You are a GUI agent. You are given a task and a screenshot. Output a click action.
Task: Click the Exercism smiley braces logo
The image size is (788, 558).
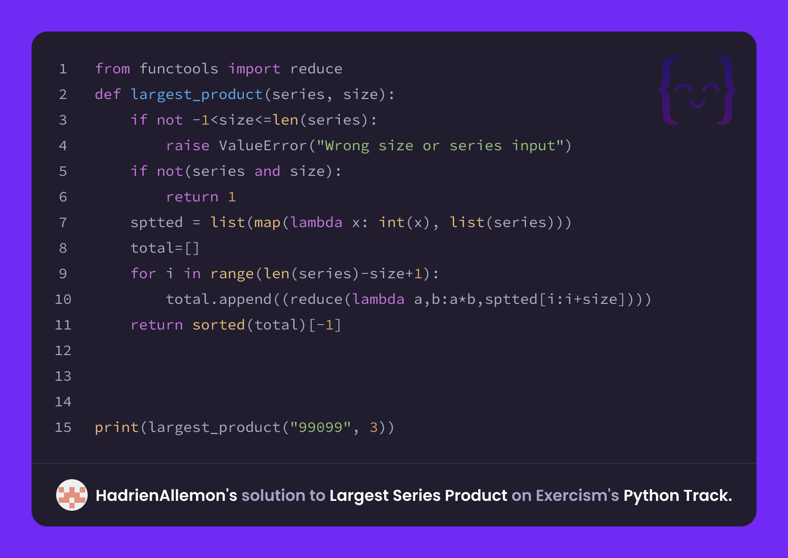click(697, 91)
